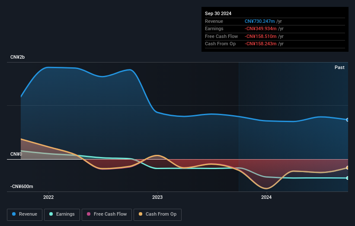Select the Earnings endpoint marker on the chart
The width and height of the screenshot is (355, 226).
pos(348,178)
